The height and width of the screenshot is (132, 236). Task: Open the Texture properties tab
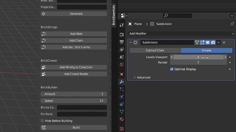pos(122,129)
